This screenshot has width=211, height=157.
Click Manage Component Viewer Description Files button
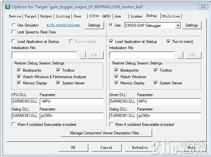click(x=107, y=133)
